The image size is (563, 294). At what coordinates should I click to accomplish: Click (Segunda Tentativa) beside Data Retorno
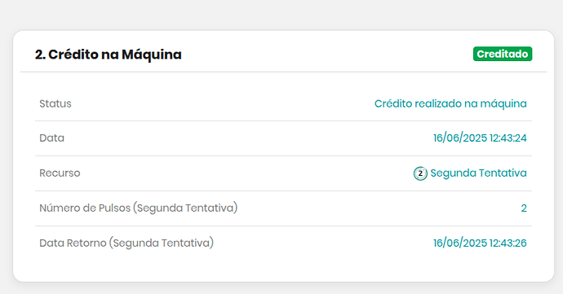(162, 243)
